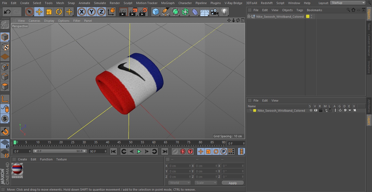The height and width of the screenshot is (192, 372).
Task: Select the swoosh material thumbnail
Action: point(17,169)
